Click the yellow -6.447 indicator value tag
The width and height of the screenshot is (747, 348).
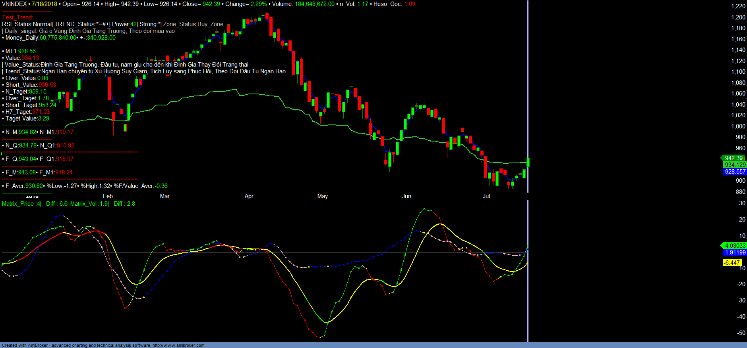[732, 263]
